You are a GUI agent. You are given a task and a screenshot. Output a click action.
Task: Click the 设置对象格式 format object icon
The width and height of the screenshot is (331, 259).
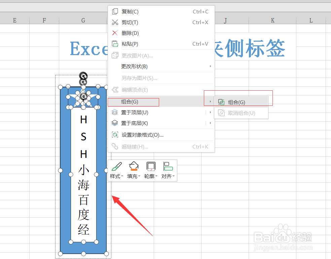(114, 134)
